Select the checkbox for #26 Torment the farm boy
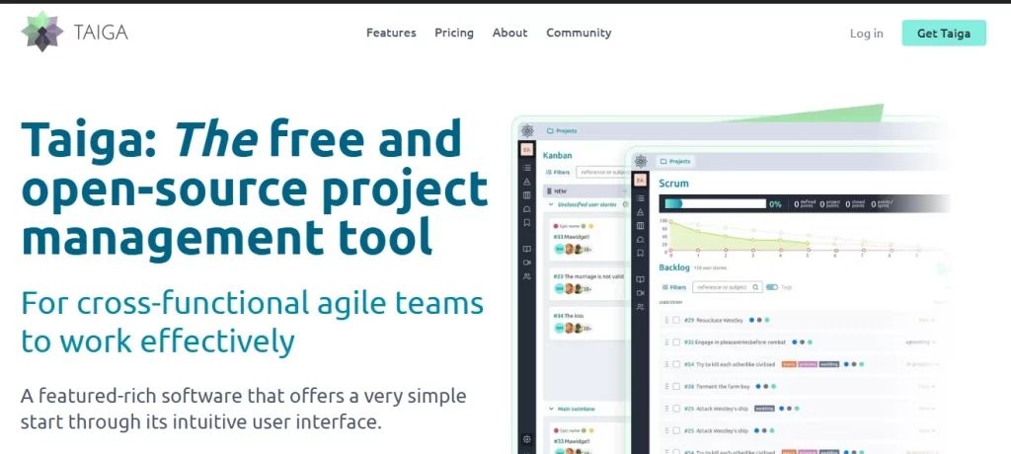Image resolution: width=1011 pixels, height=454 pixels. click(676, 386)
